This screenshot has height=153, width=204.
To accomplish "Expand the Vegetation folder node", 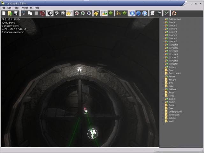I will pyautogui.click(x=163, y=115).
